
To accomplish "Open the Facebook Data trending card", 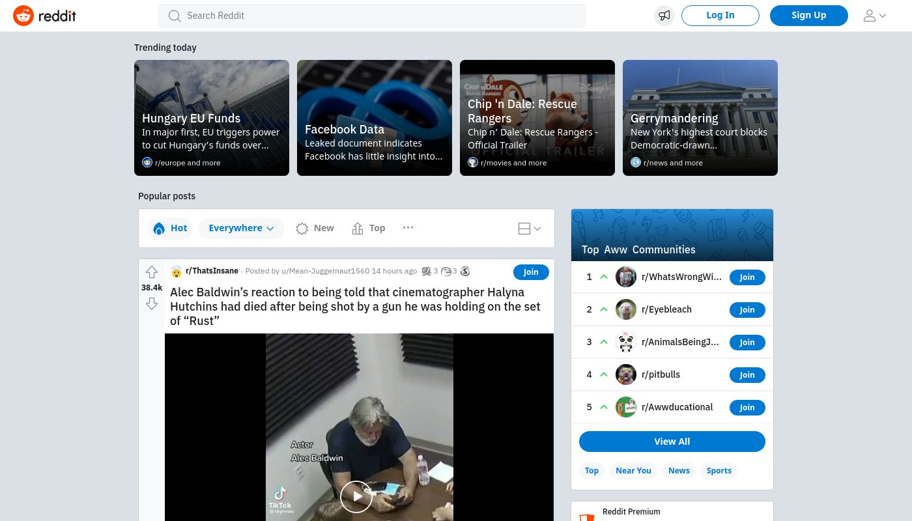I will tap(375, 118).
